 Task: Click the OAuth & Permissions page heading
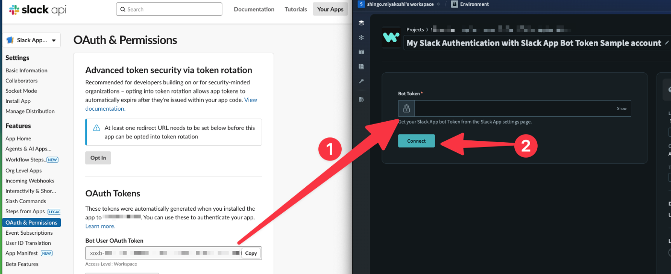125,40
